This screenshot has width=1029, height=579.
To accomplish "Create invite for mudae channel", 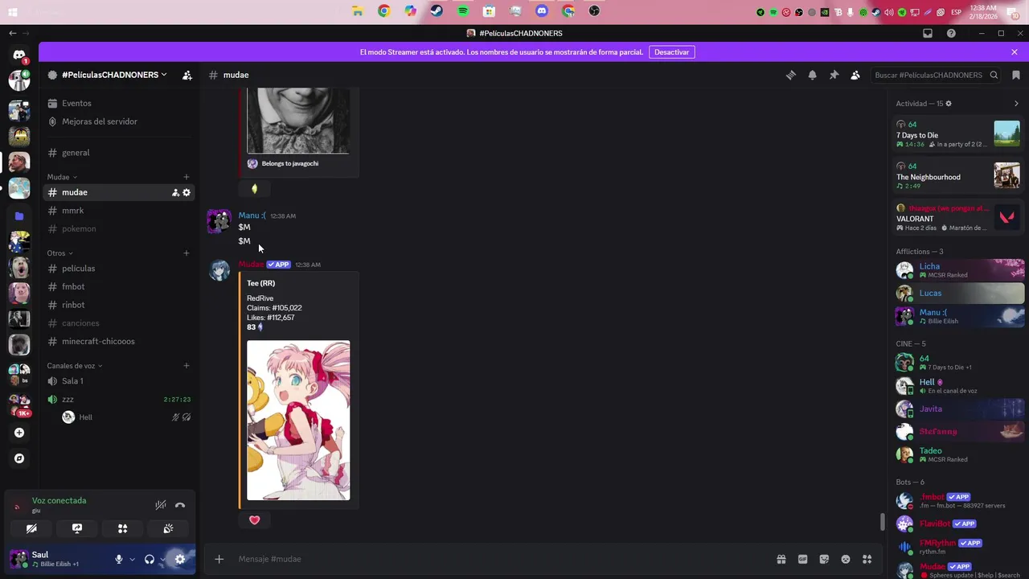I will click(175, 192).
